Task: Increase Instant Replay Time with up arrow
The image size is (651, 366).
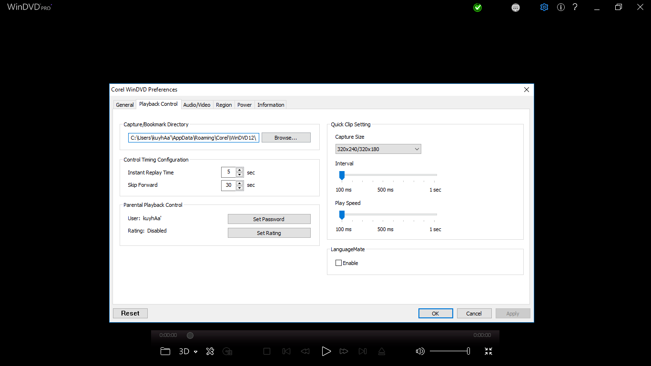Action: pos(240,170)
